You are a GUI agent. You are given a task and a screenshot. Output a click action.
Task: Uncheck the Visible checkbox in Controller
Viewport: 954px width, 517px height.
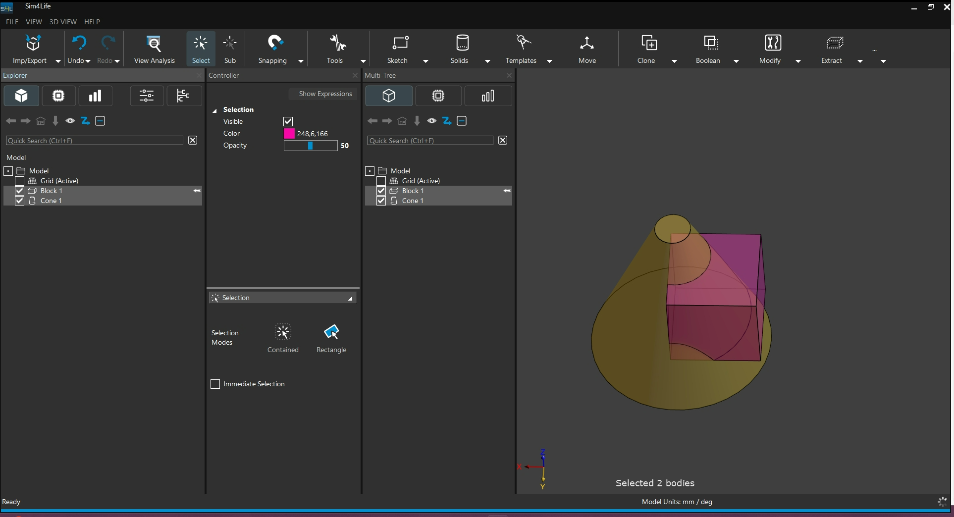pos(288,121)
